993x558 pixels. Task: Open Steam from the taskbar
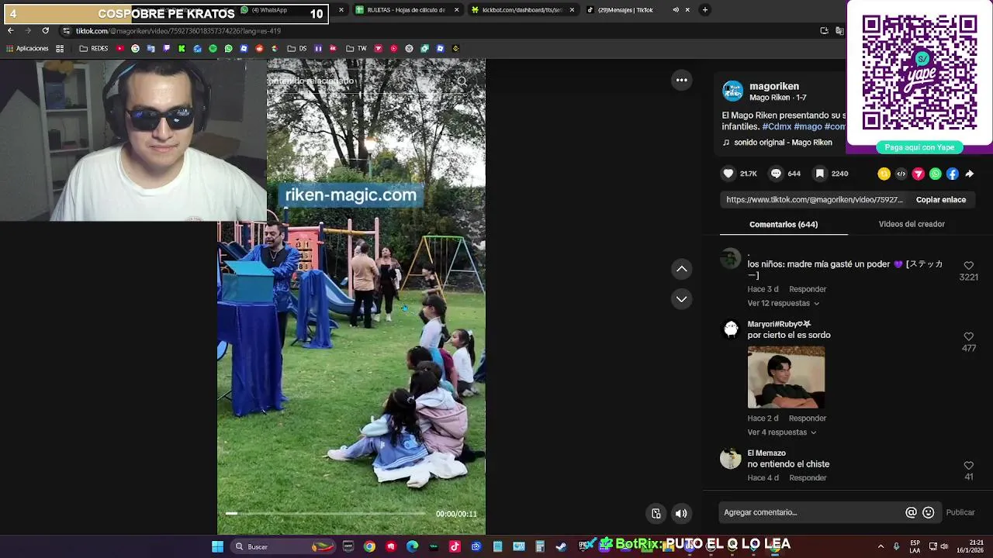[561, 546]
